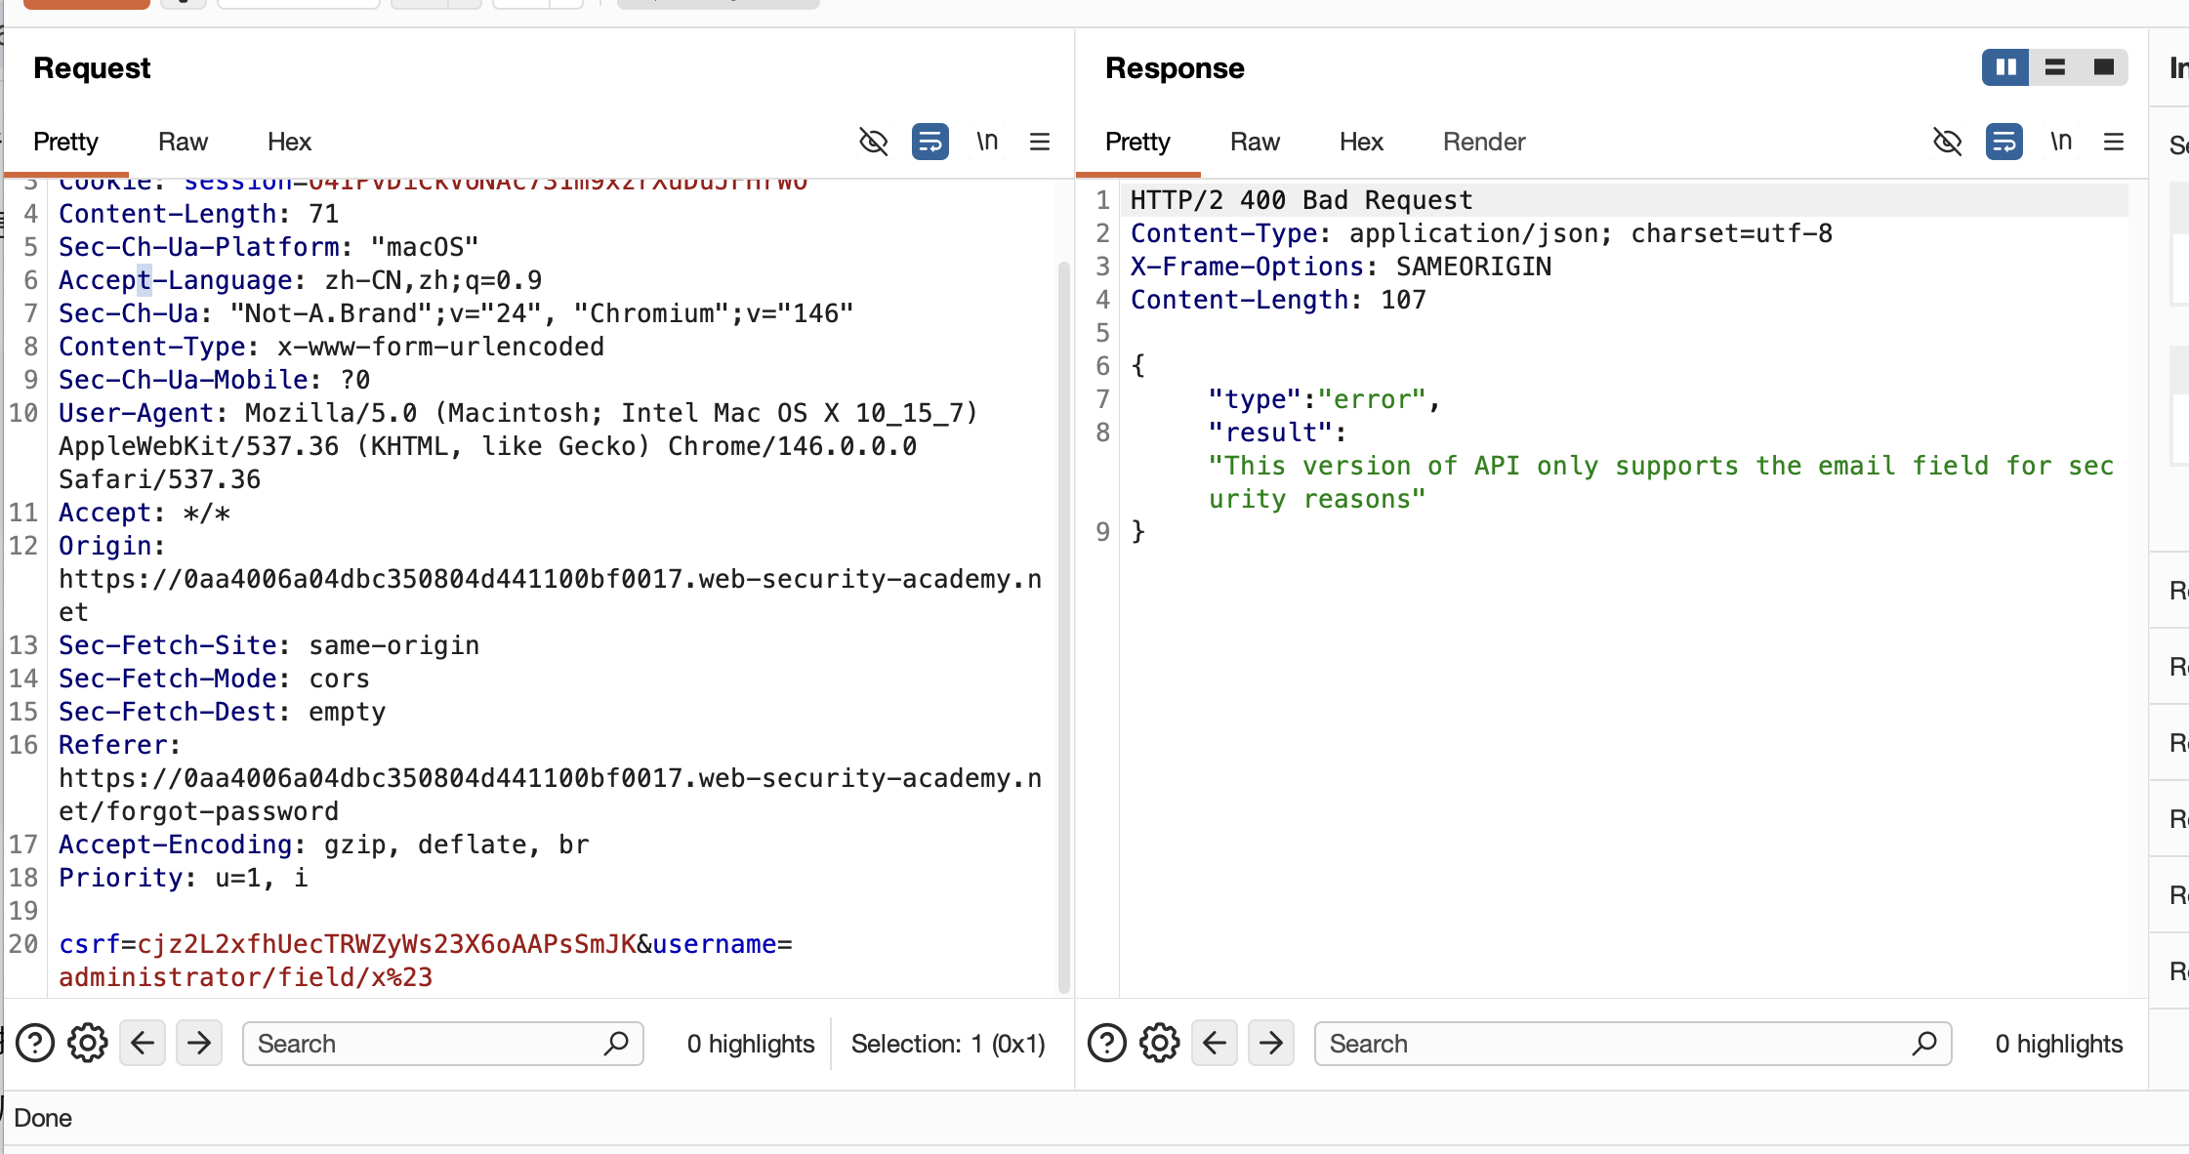Viewport: 2189px width, 1154px height.
Task: Select combined tabbed layout icon
Action: point(2104,67)
